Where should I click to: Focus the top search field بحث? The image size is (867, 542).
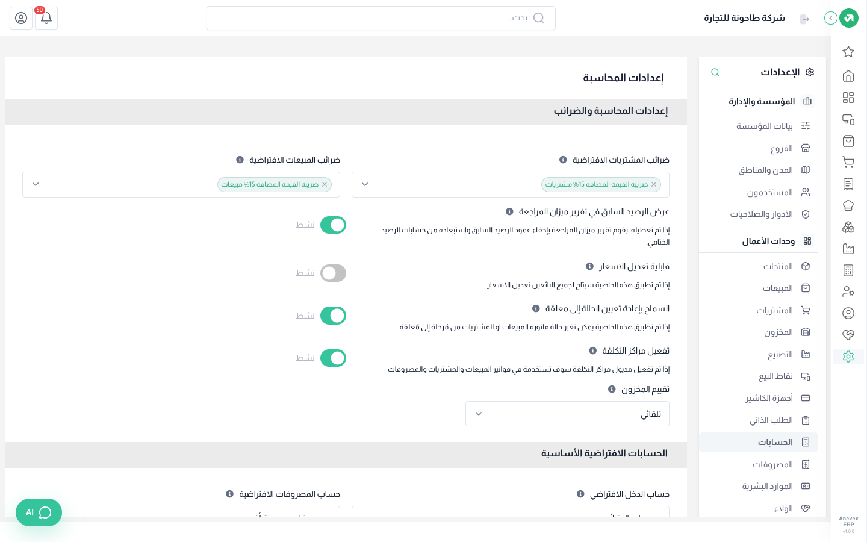point(381,18)
